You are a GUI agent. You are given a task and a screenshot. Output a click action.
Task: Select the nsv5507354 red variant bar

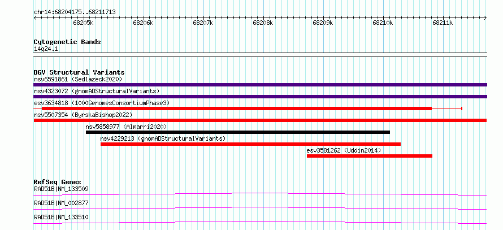(x=260, y=120)
